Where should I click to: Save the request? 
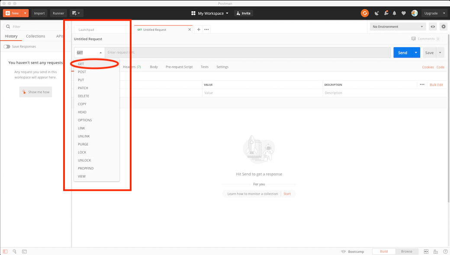[429, 52]
